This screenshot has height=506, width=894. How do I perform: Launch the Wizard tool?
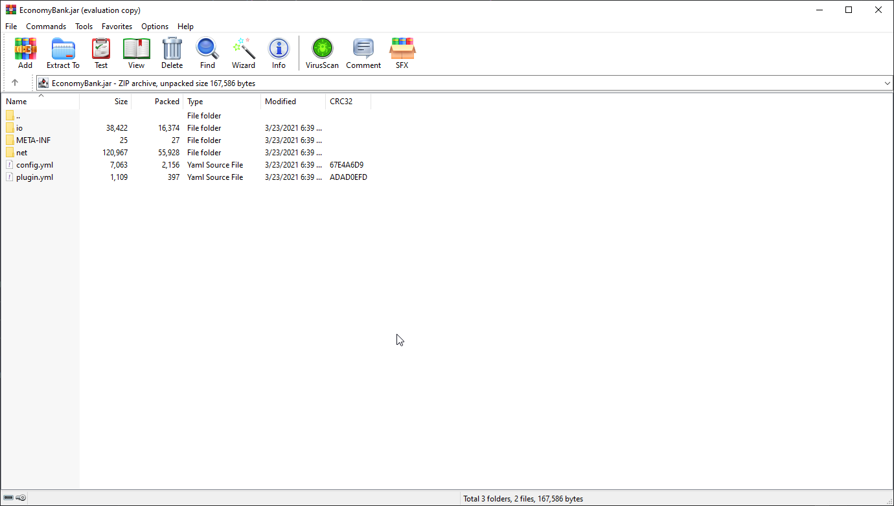click(x=244, y=53)
